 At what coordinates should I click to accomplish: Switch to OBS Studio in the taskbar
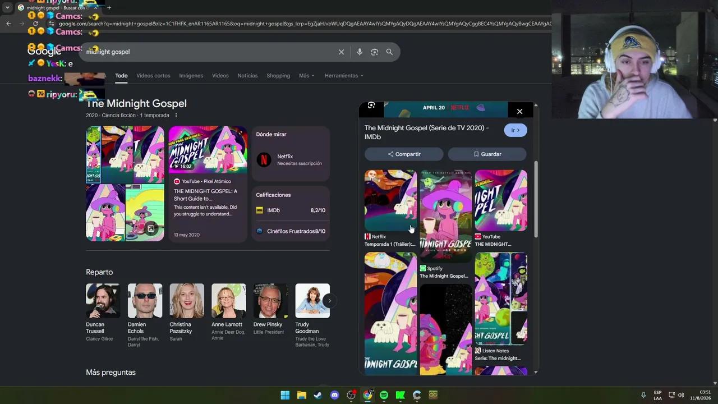coord(351,395)
